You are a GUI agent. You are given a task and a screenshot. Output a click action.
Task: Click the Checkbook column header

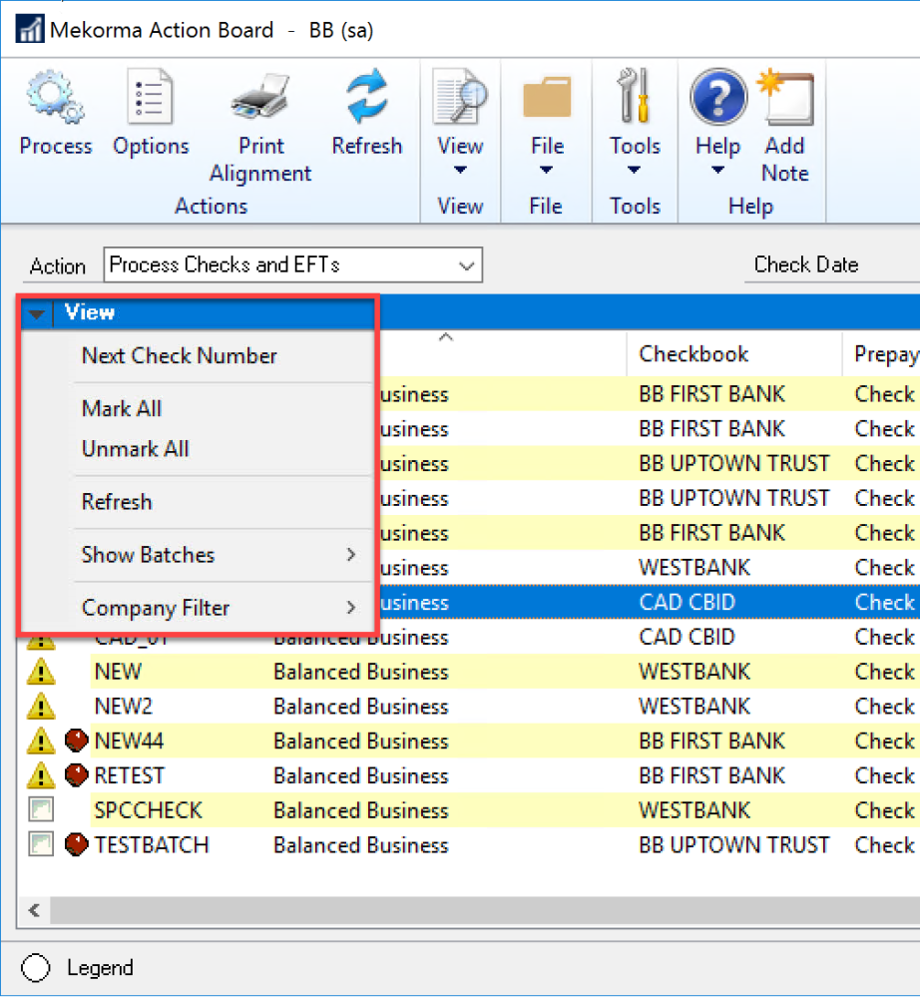pos(693,354)
